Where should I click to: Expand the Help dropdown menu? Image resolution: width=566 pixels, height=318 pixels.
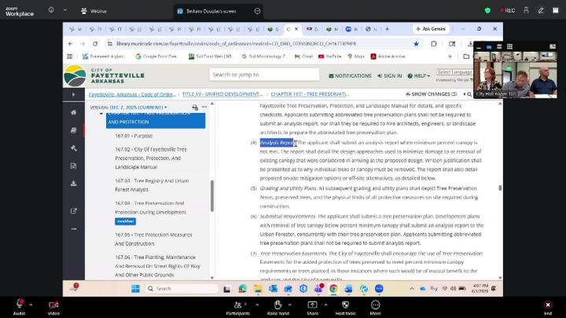pyautogui.click(x=418, y=76)
